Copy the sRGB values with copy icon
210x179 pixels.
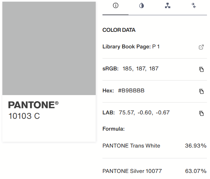click(x=201, y=69)
